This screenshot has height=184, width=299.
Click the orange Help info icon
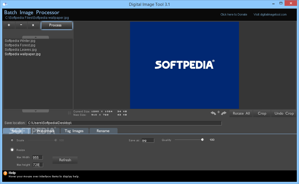click(x=5, y=173)
